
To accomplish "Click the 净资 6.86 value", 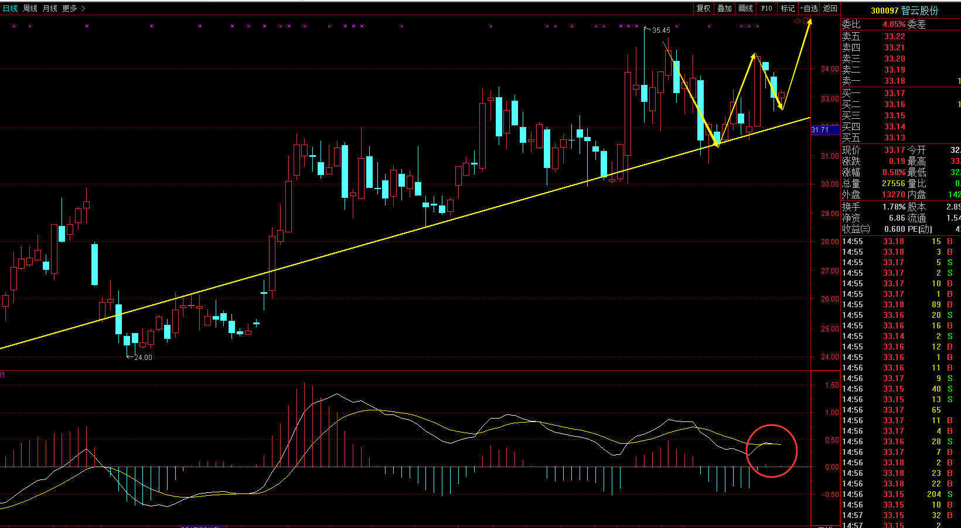I will coord(897,218).
